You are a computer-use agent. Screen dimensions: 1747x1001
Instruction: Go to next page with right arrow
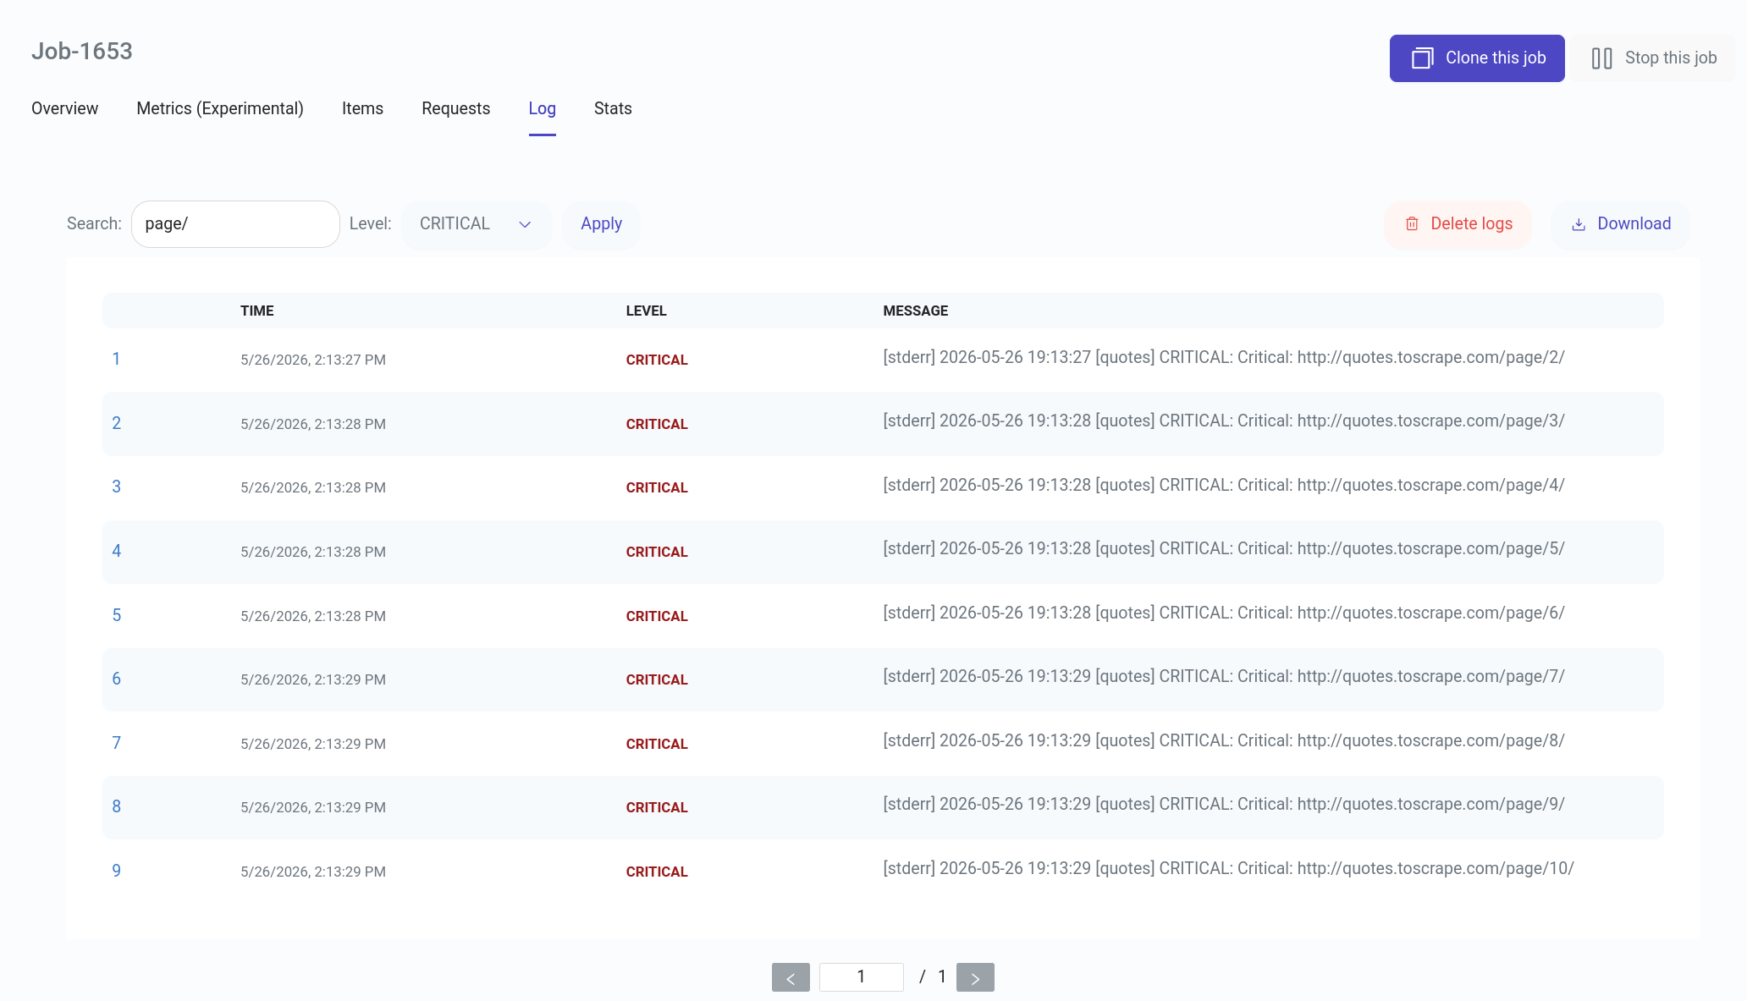click(975, 977)
